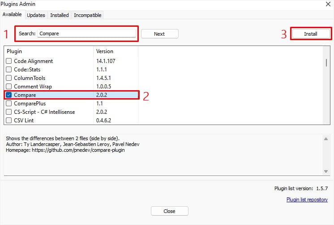The width and height of the screenshot is (334, 225).
Task: Click the description box up arrow
Action: coord(326,139)
